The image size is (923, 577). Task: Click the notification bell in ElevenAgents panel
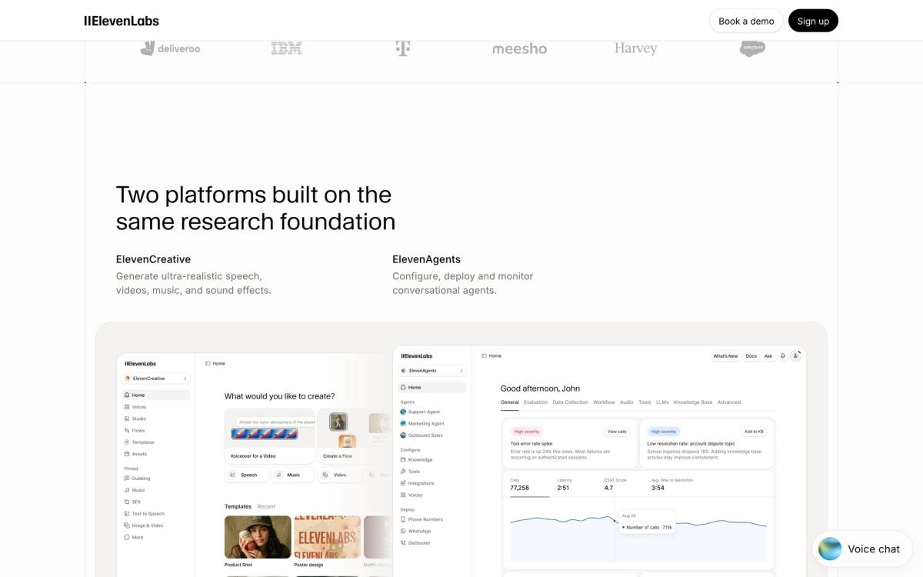click(x=783, y=356)
